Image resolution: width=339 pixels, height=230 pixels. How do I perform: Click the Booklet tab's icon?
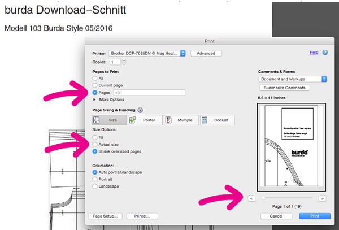205,120
